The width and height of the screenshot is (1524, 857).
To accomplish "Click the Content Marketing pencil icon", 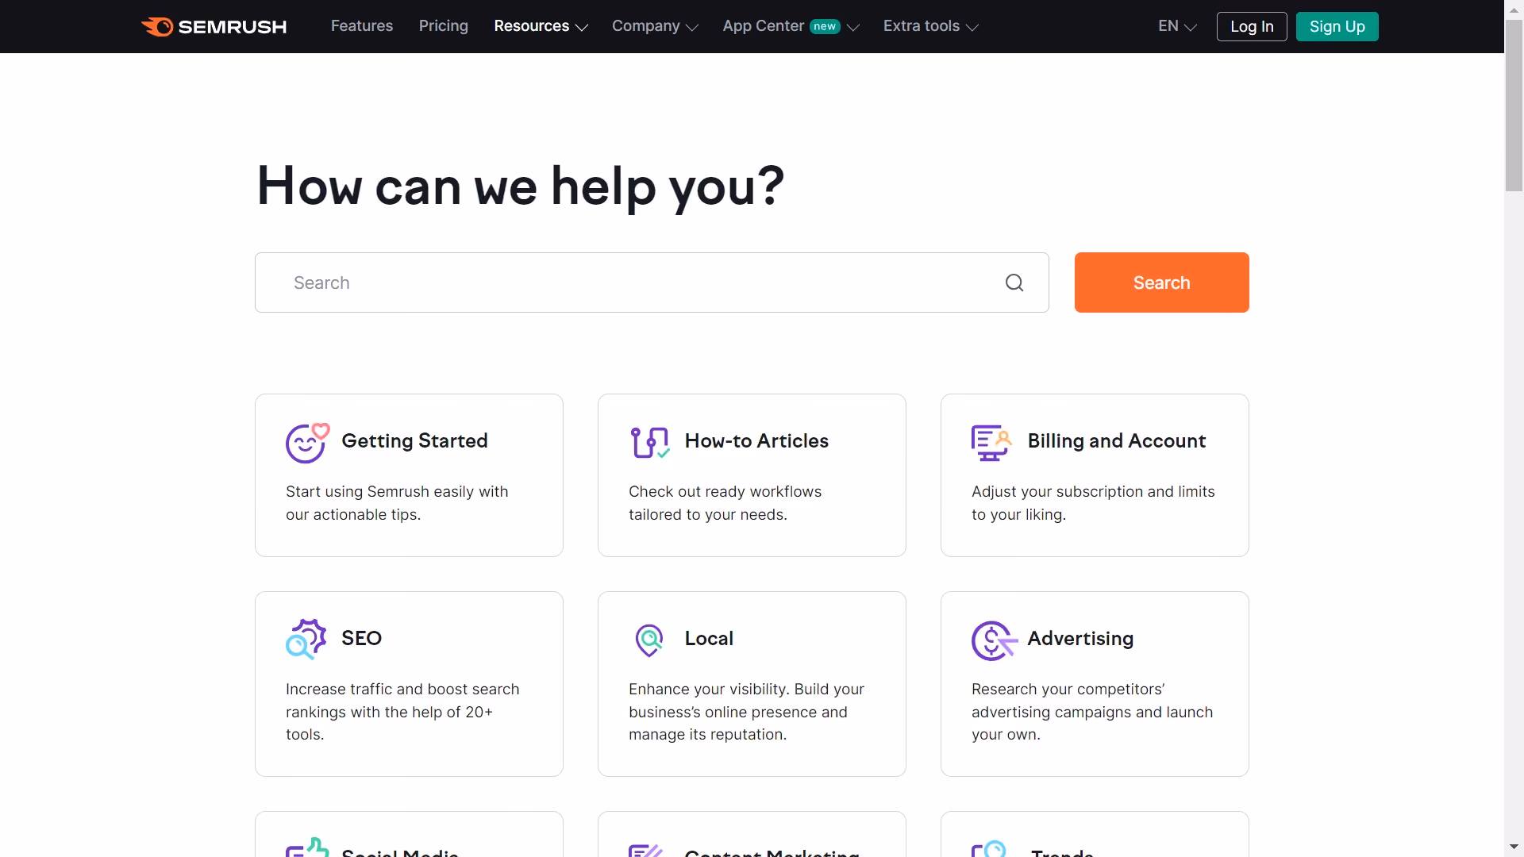I will coord(646,850).
